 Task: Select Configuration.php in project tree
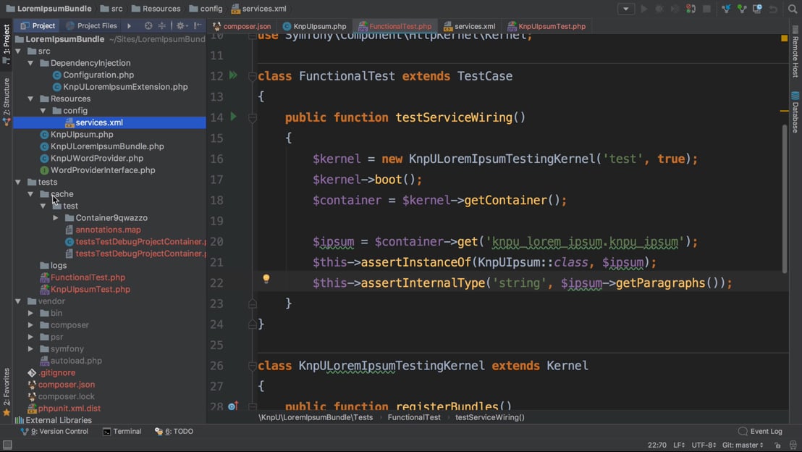pyautogui.click(x=98, y=75)
